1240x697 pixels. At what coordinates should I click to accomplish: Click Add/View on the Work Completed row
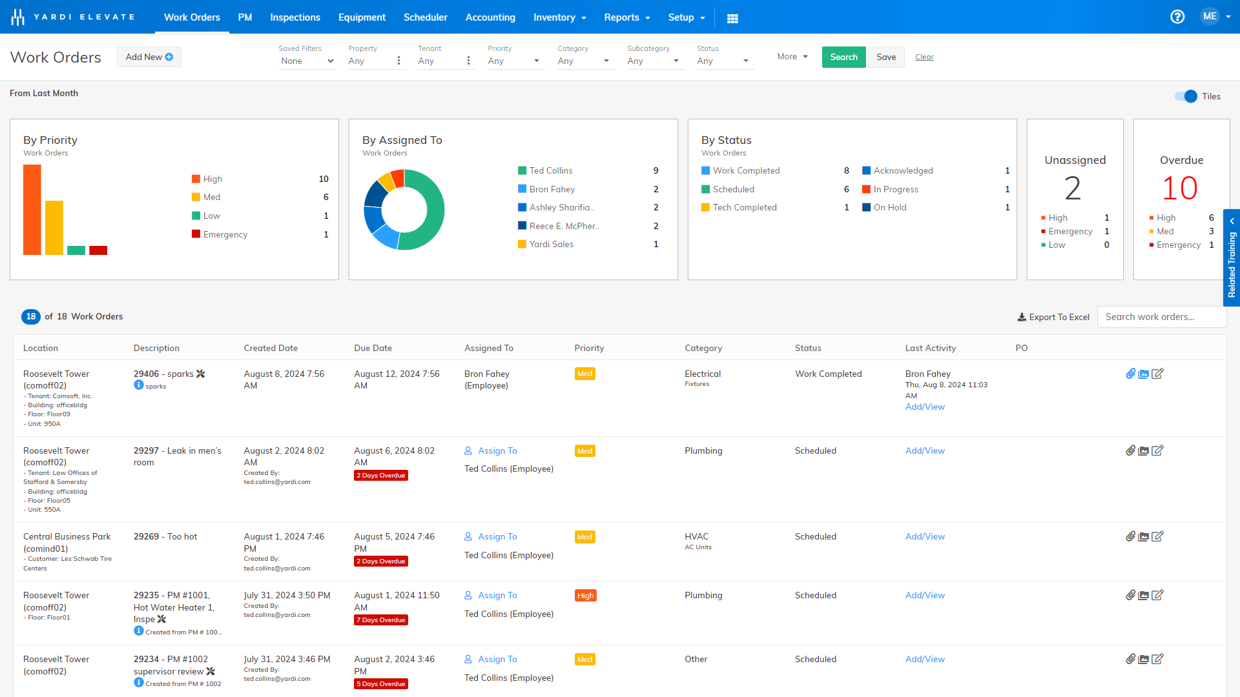(x=925, y=407)
